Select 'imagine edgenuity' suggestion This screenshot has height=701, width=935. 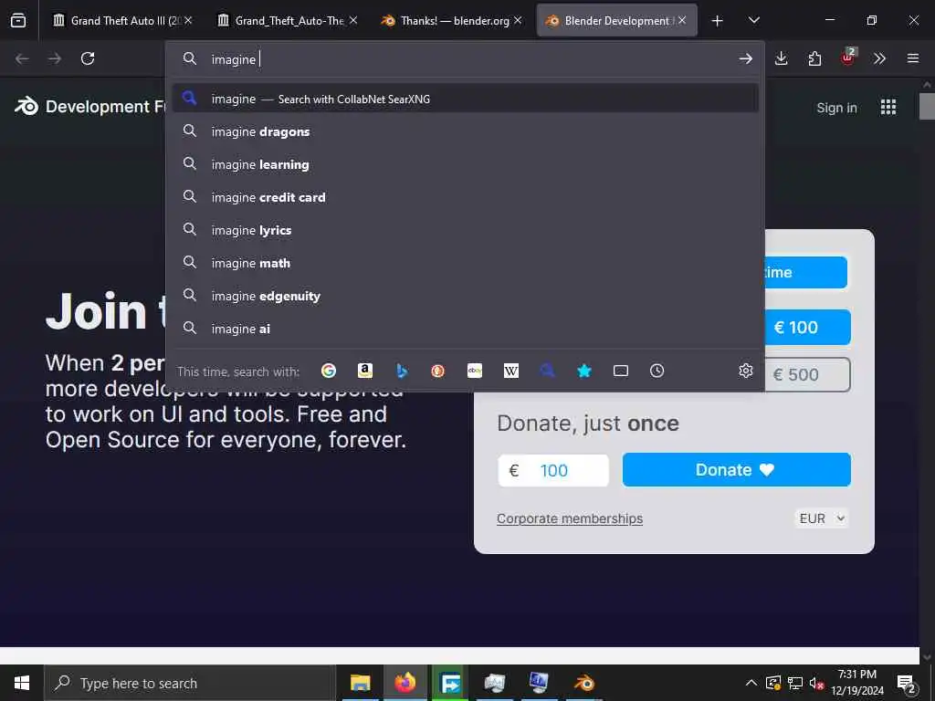coord(465,295)
